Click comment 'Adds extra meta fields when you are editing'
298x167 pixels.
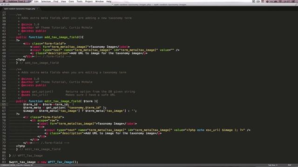74,72
